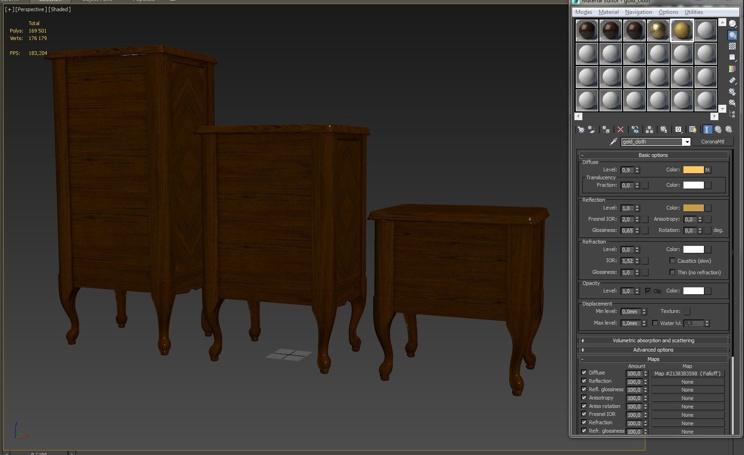Viewport: 744px width, 455px height.
Task: Collapse the Basic options rollout
Action: (653, 155)
